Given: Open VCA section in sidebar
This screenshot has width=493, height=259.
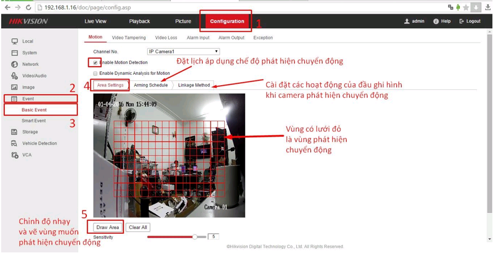Looking at the screenshot, I should (x=27, y=155).
